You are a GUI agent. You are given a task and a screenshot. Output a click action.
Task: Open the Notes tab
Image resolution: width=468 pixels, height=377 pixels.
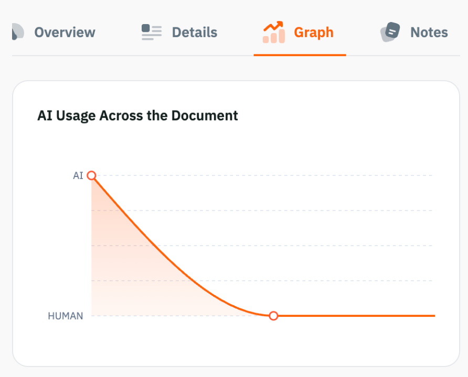[x=414, y=32]
